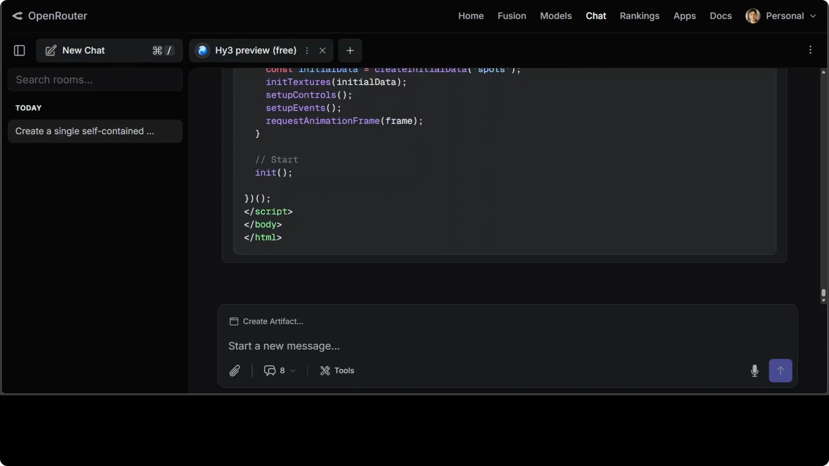The width and height of the screenshot is (829, 466).
Task: Open the chat room more options menu
Action: [x=810, y=50]
